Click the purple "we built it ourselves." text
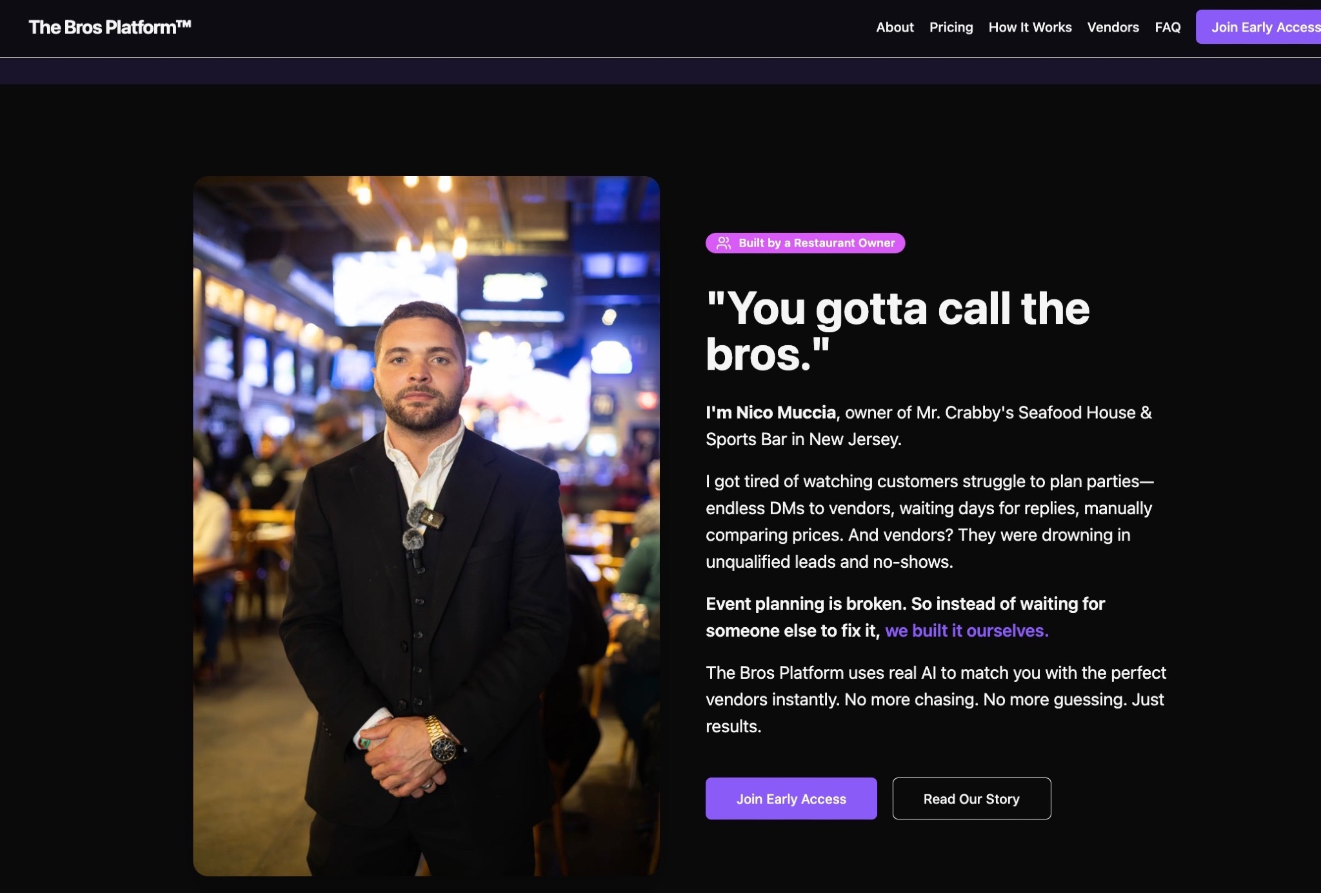The height and width of the screenshot is (893, 1321). coord(966,630)
